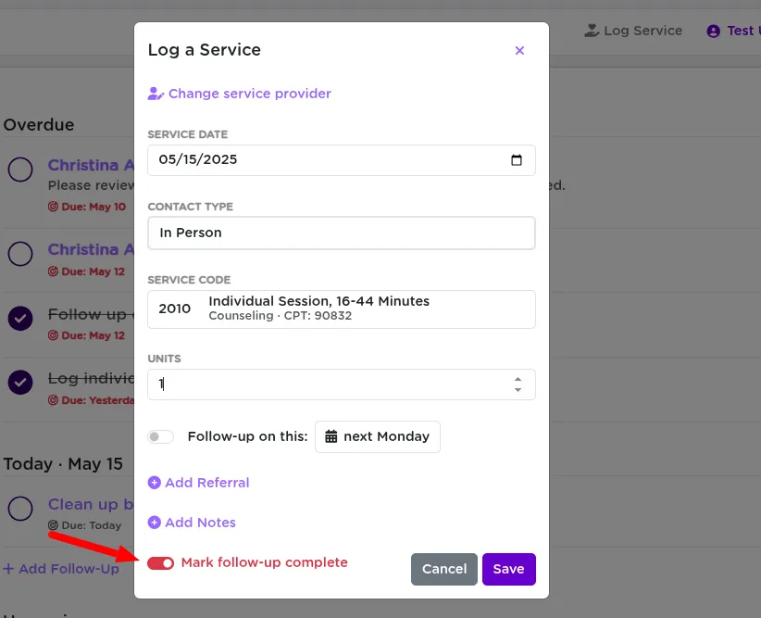Click the person icon beside Change service provider
The height and width of the screenshot is (618, 761).
155,94
